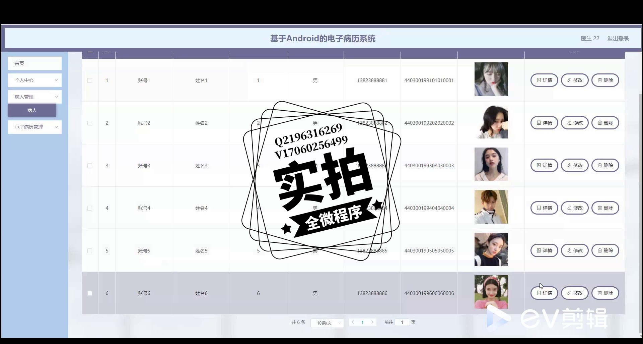Viewport: 643px width, 344px height.
Task: Remove patient 账号3 via 删除
Action: pos(605,165)
